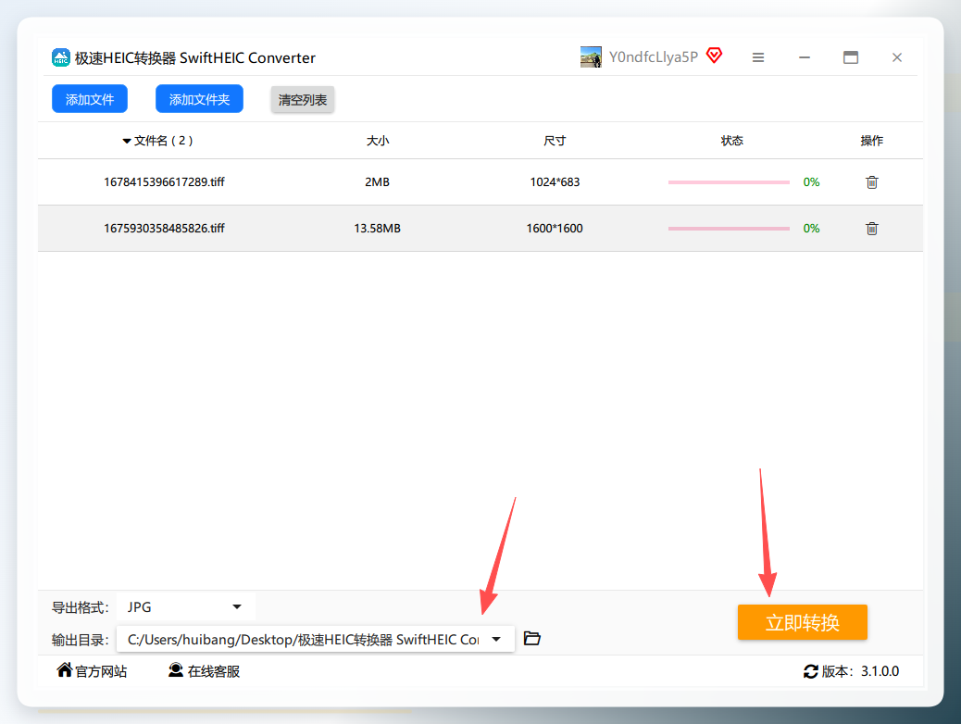The width and height of the screenshot is (961, 724).
Task: Close the SwiftHEIC Converter window
Action: point(896,57)
